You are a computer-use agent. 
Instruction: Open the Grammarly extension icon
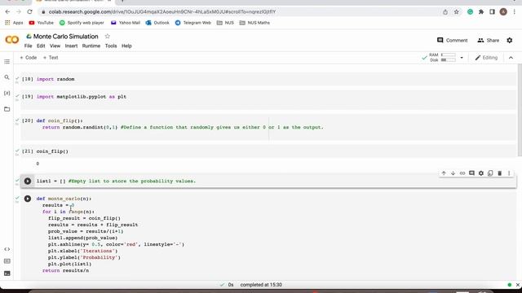coord(470,11)
